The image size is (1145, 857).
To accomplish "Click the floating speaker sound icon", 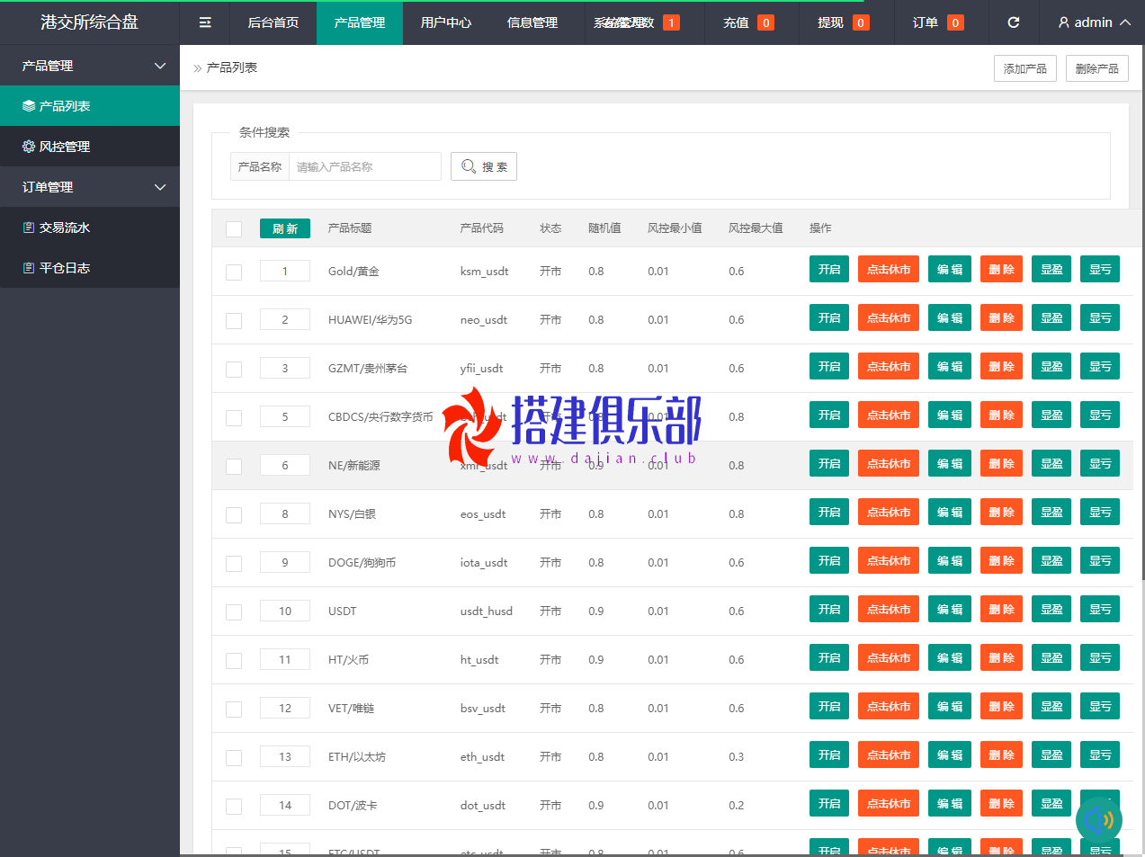I will (1098, 819).
